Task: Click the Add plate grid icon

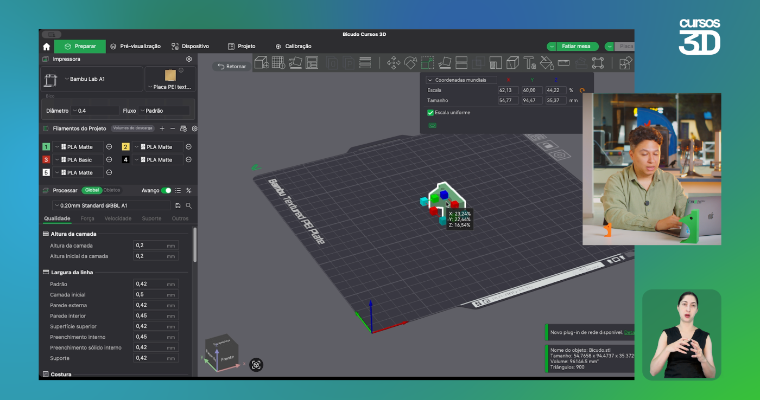Action: click(x=278, y=63)
